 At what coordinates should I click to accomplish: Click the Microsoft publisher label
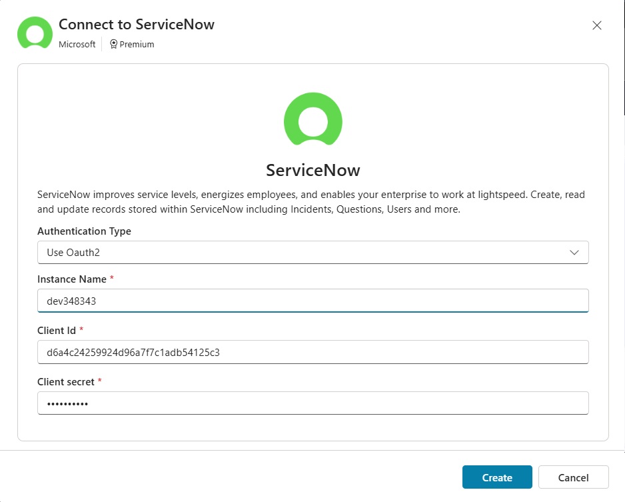point(77,44)
